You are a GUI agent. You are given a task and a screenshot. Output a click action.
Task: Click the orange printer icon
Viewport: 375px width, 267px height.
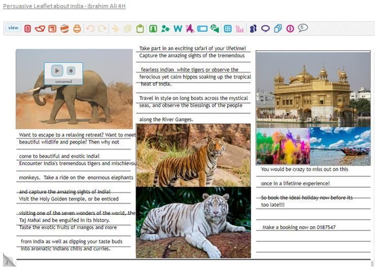click(77, 29)
